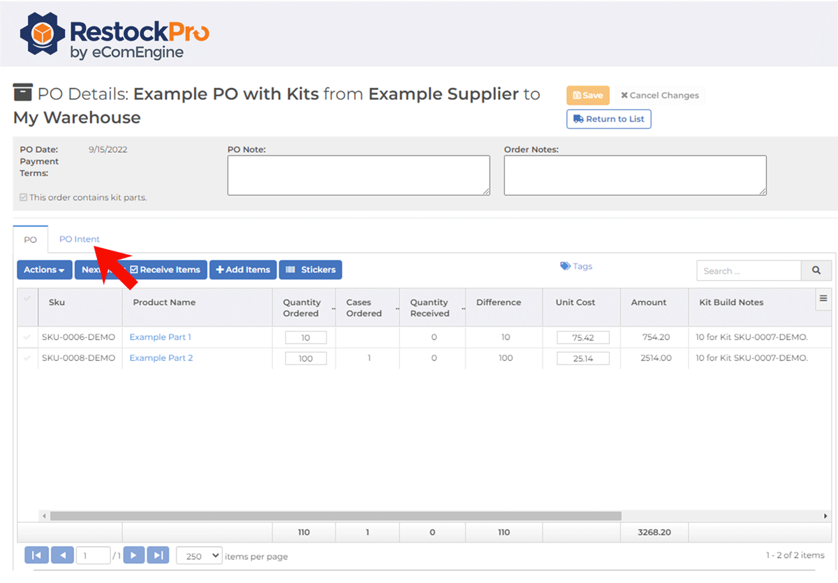Jump to the last page icon
The height and width of the screenshot is (583, 838).
(159, 556)
